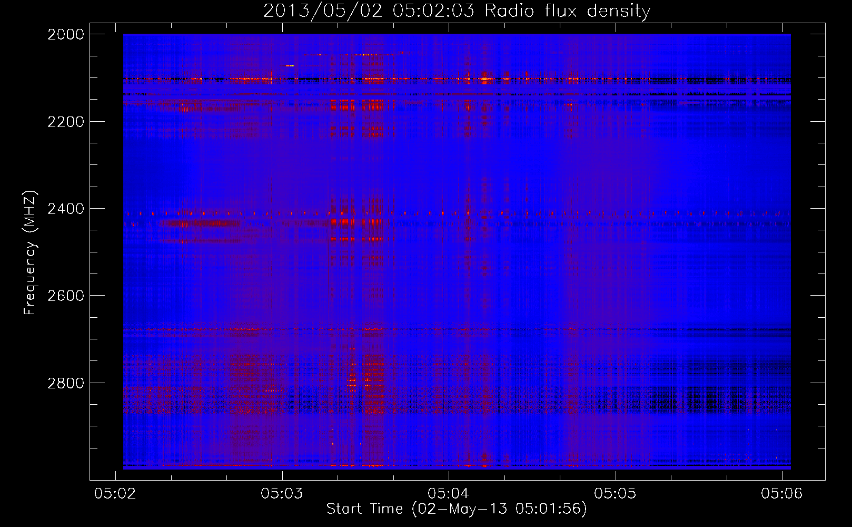Viewport: 852px width, 527px height.
Task: Click the 05:06 time tick label
Action: click(x=782, y=493)
